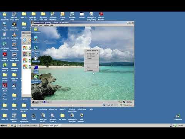Screen dimensions: 185x139
Task: Click guest Internet Explorer quick launch icon
Action: point(44,102)
